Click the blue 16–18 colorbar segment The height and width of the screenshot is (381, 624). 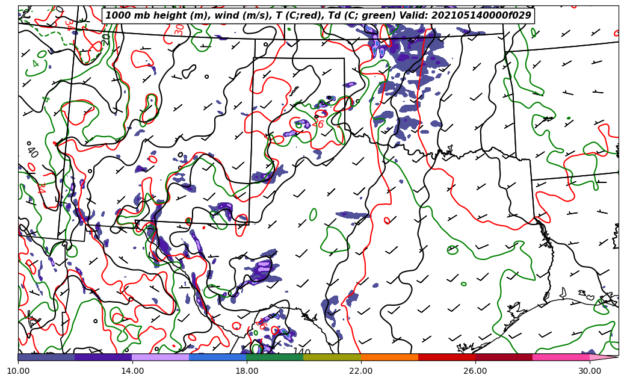point(217,357)
